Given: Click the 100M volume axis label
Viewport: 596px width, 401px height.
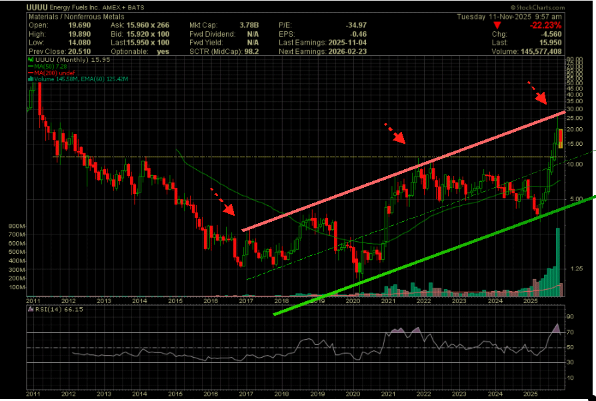Looking at the screenshot, I should pos(17,288).
